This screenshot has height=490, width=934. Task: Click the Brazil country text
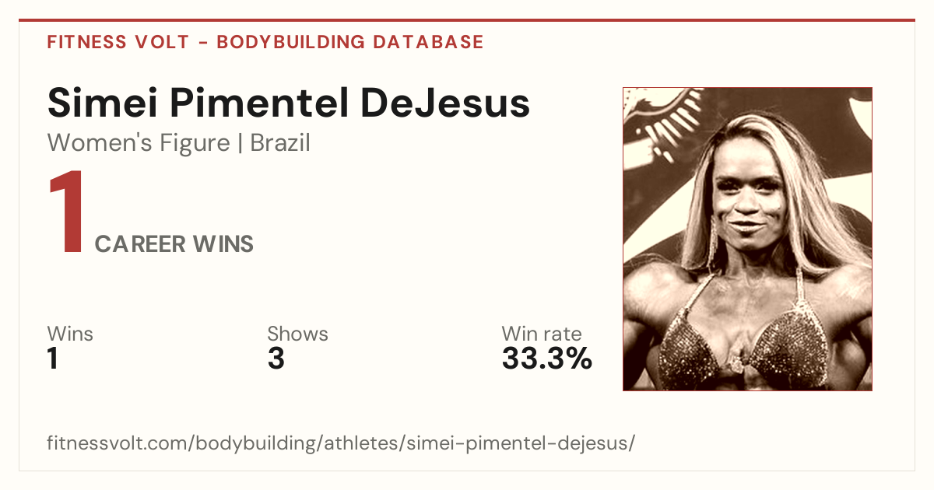280,143
